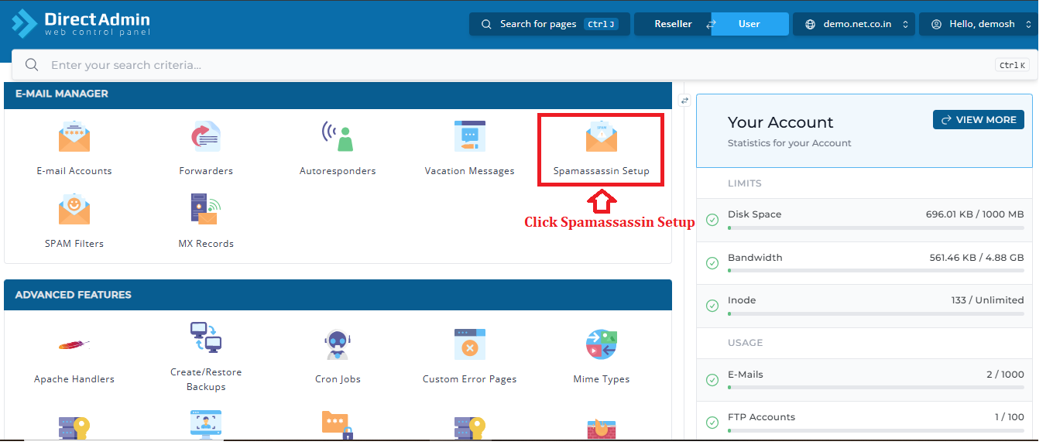
Task: Open the SPAM Filters icon
Action: point(74,209)
